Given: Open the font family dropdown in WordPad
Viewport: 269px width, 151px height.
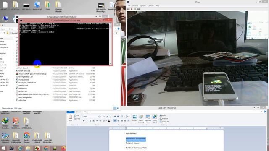Looking at the screenshot, I should coord(98,117).
